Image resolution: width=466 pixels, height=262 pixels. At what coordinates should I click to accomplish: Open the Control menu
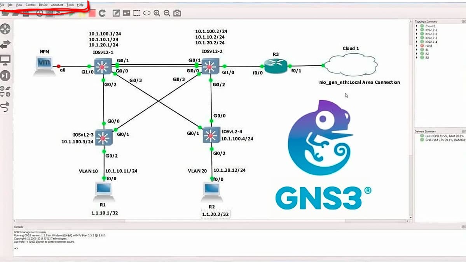tap(30, 5)
